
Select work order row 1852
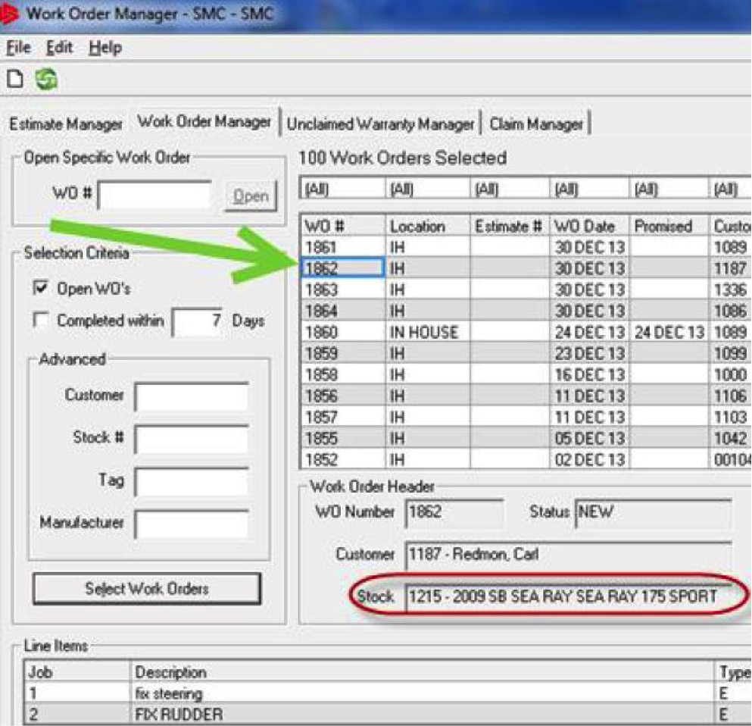click(526, 459)
